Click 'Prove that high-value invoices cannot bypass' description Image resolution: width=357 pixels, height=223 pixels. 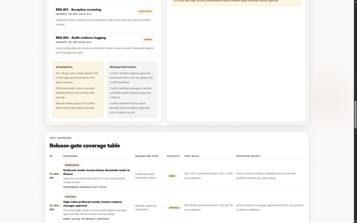tap(95, 212)
